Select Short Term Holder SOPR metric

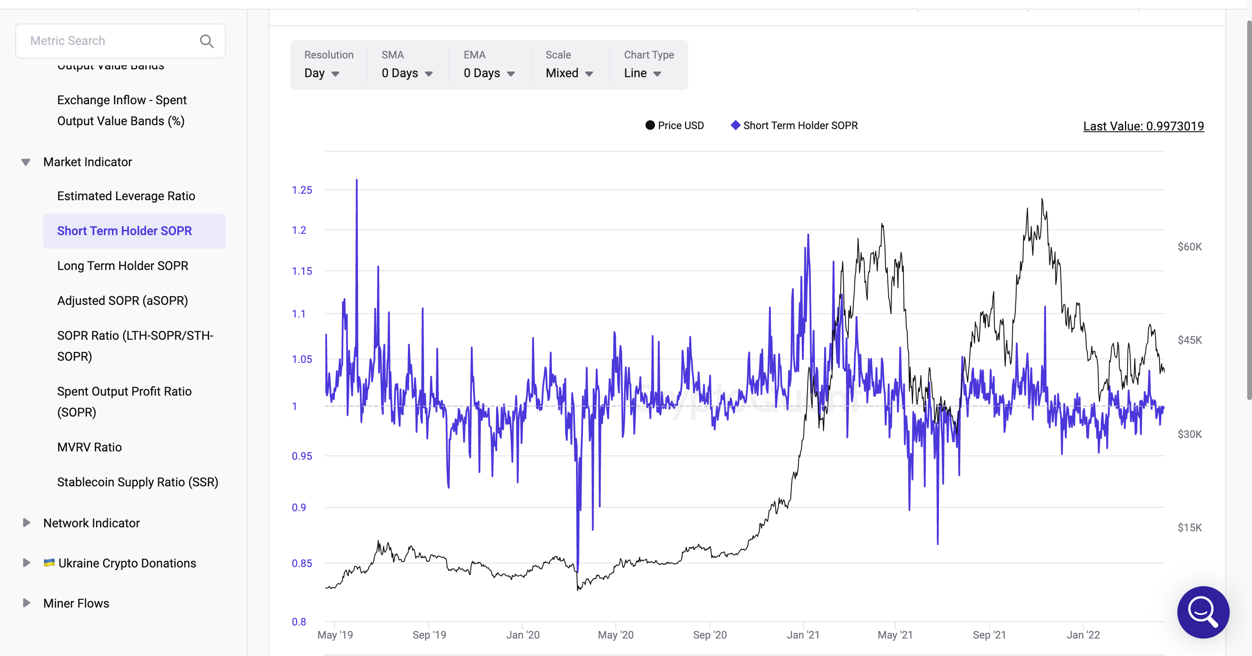(134, 231)
